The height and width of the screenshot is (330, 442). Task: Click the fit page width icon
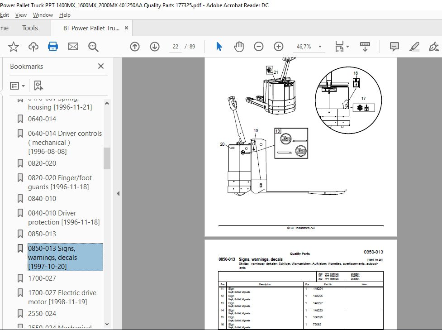coord(339,47)
